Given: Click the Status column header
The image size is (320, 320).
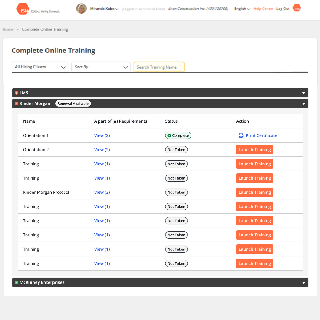Looking at the screenshot, I should 172,121.
